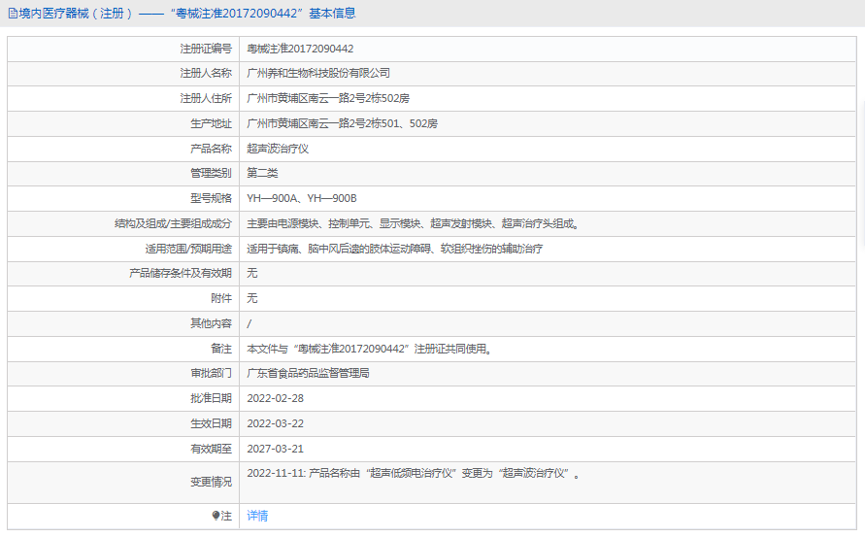Select expiry date 2027-03-21
Screen dimensions: 865x537
(x=276, y=450)
